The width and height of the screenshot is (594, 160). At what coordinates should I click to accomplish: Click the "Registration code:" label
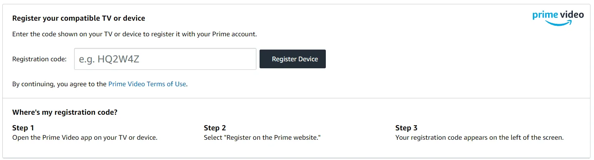tap(40, 59)
